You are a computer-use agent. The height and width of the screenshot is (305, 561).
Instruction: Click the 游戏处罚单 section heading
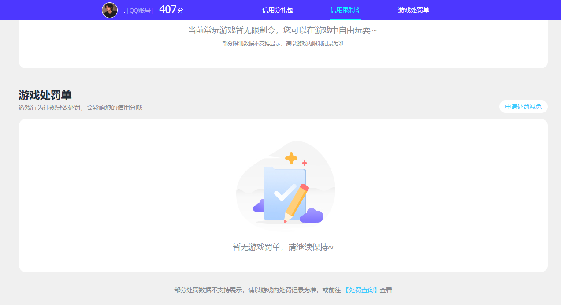click(x=45, y=95)
